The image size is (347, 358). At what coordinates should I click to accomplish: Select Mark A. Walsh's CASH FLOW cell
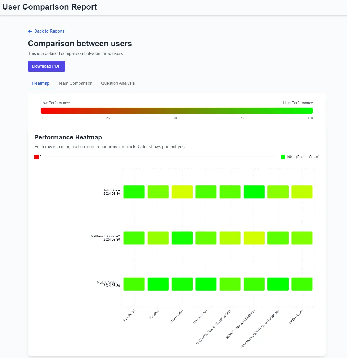pos(302,284)
